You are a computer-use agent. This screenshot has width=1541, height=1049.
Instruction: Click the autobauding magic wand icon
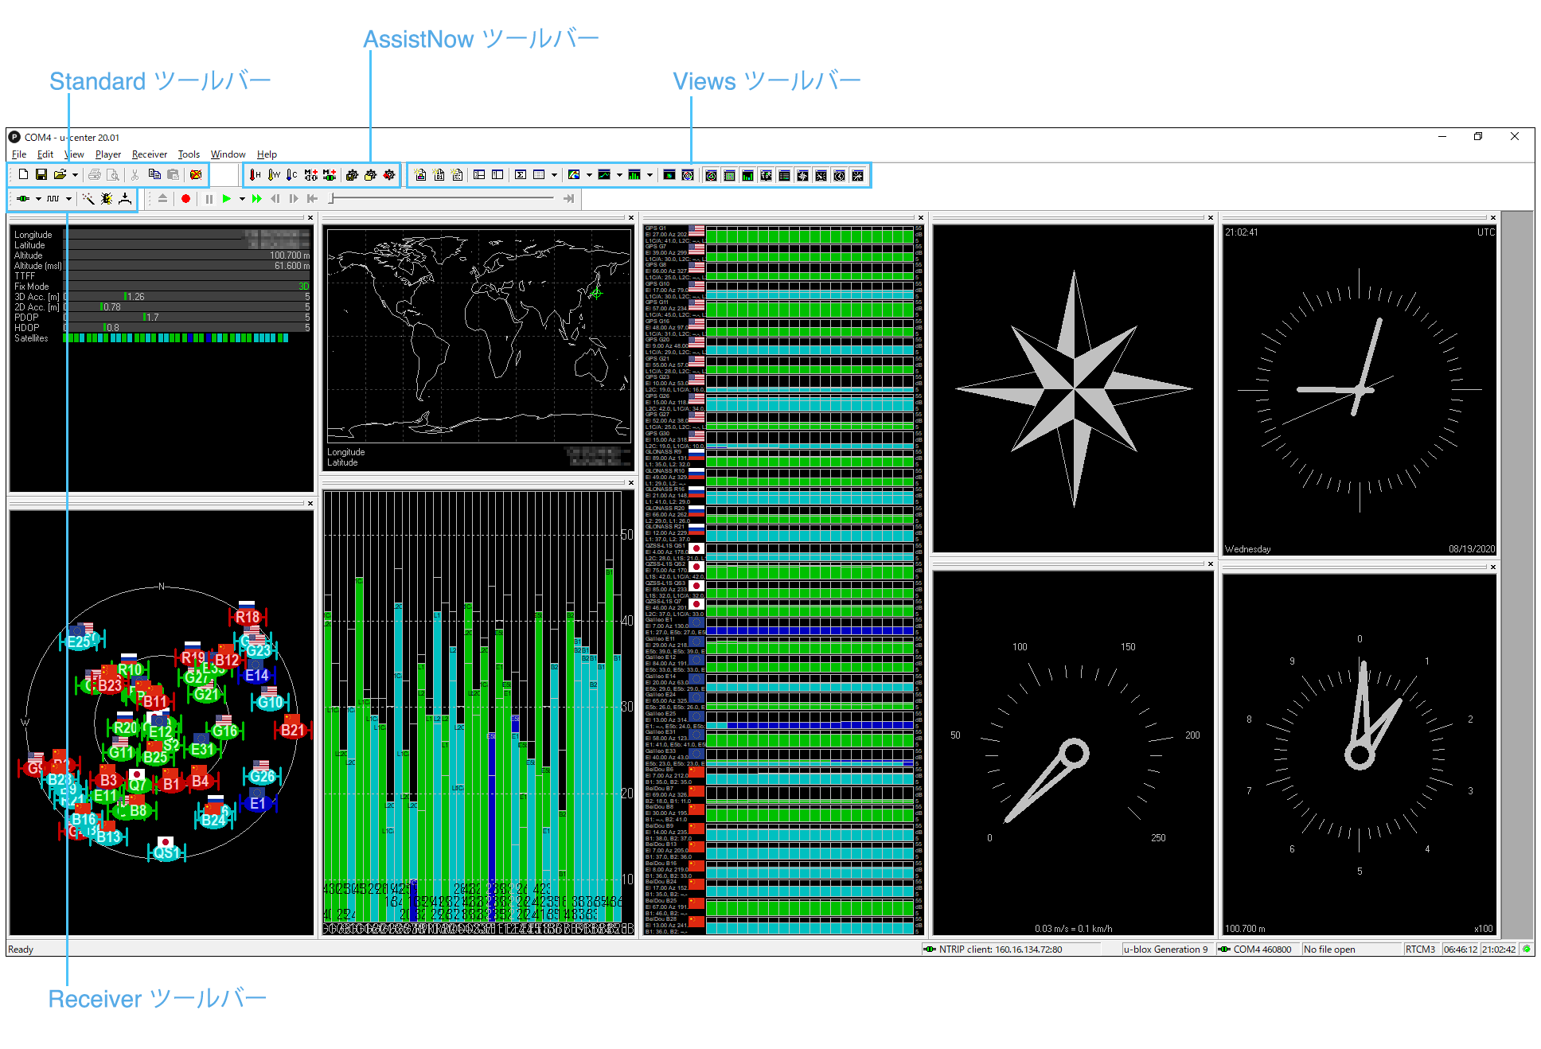pyautogui.click(x=88, y=199)
